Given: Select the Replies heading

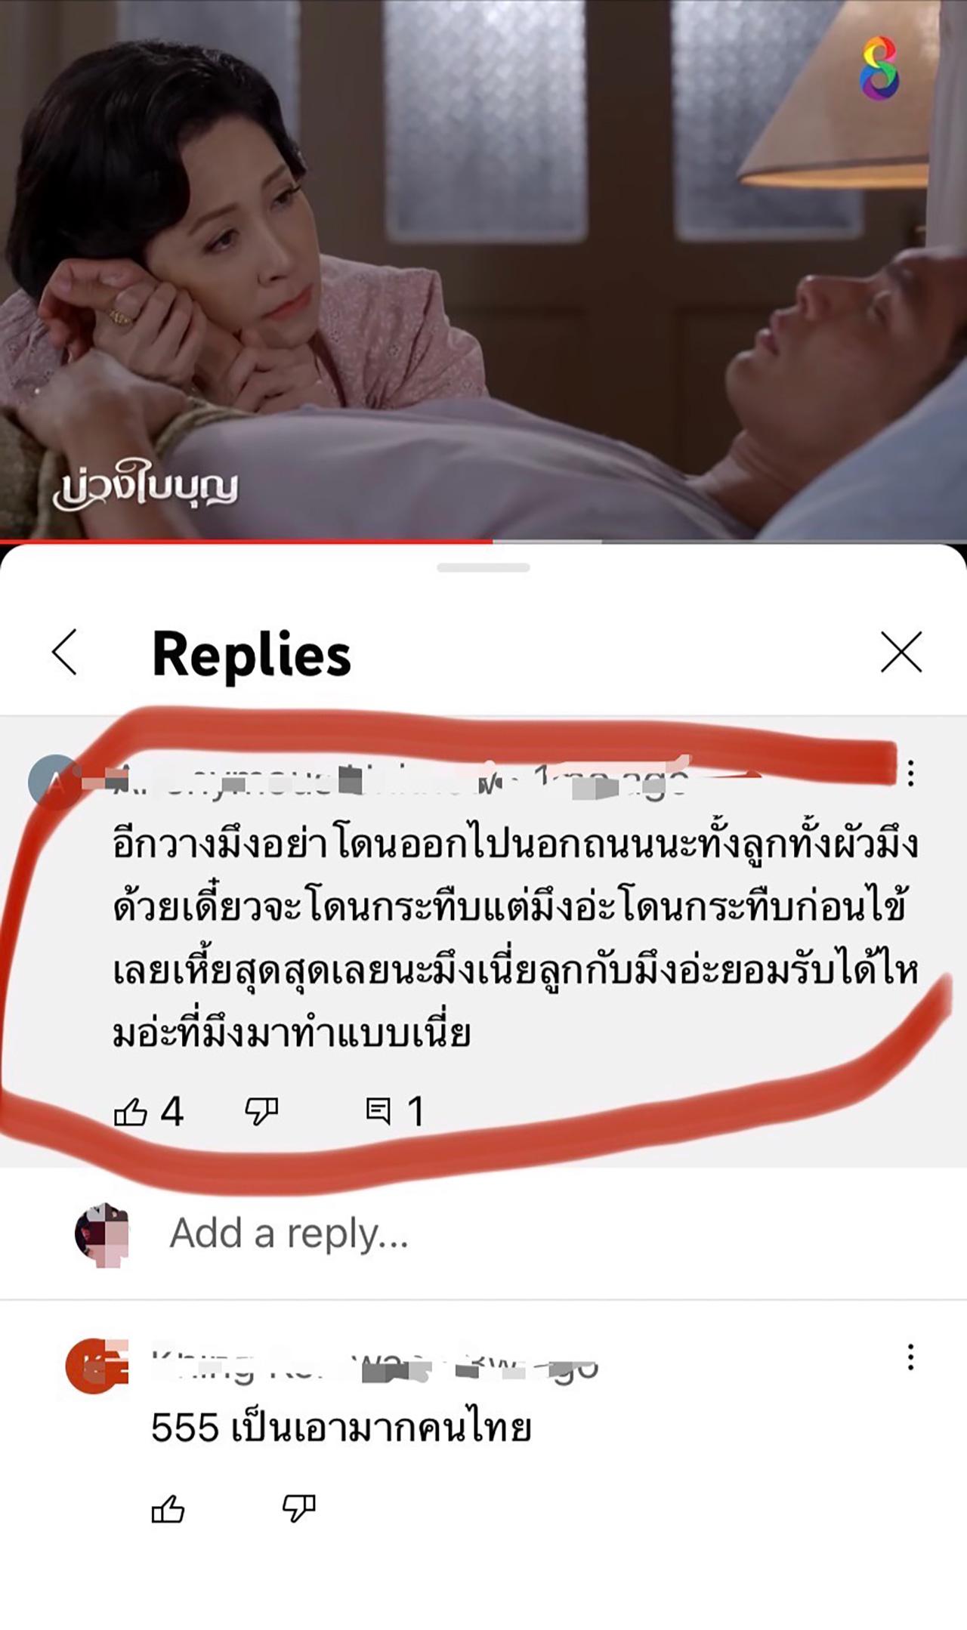Looking at the screenshot, I should (x=252, y=655).
